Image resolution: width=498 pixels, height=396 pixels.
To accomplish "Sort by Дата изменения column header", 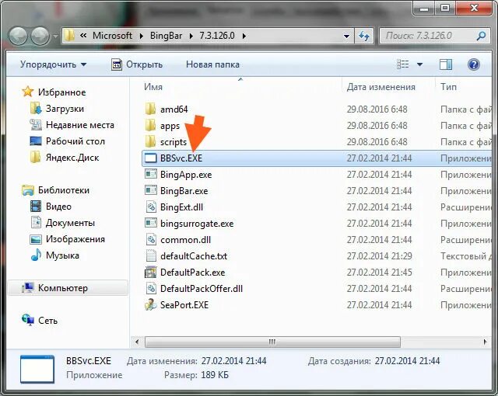I will point(381,87).
